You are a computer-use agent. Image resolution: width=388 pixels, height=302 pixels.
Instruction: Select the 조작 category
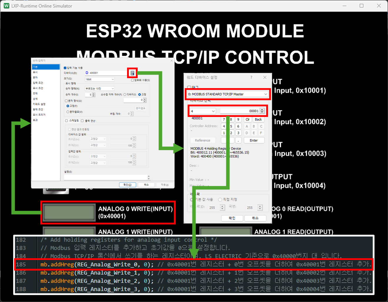(x=35, y=93)
